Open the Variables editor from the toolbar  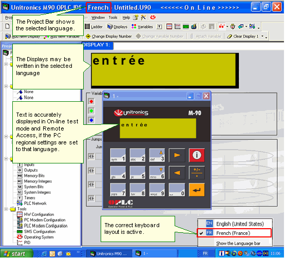click(x=142, y=27)
